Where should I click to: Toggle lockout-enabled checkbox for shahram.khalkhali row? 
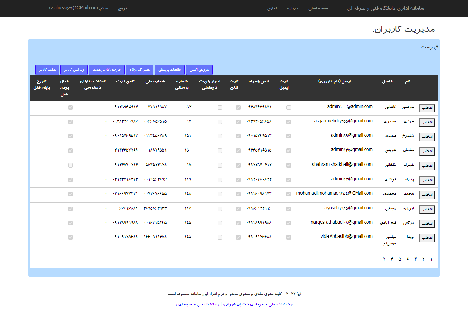pos(70,165)
